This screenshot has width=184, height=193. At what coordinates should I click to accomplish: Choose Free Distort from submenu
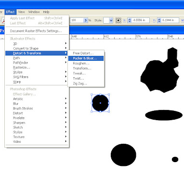coord(86,53)
